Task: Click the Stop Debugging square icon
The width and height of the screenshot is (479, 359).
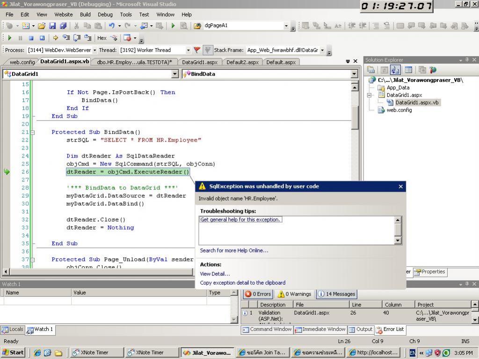Action: click(31, 38)
